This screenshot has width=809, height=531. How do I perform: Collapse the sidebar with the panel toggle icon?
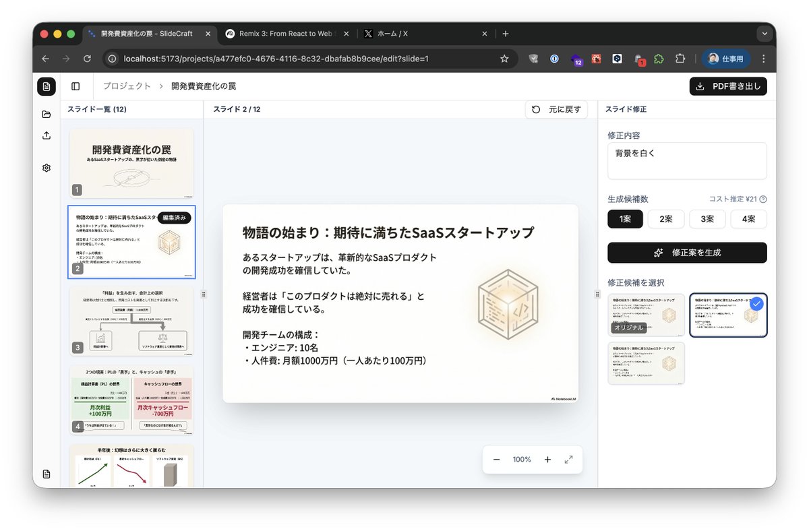point(76,86)
